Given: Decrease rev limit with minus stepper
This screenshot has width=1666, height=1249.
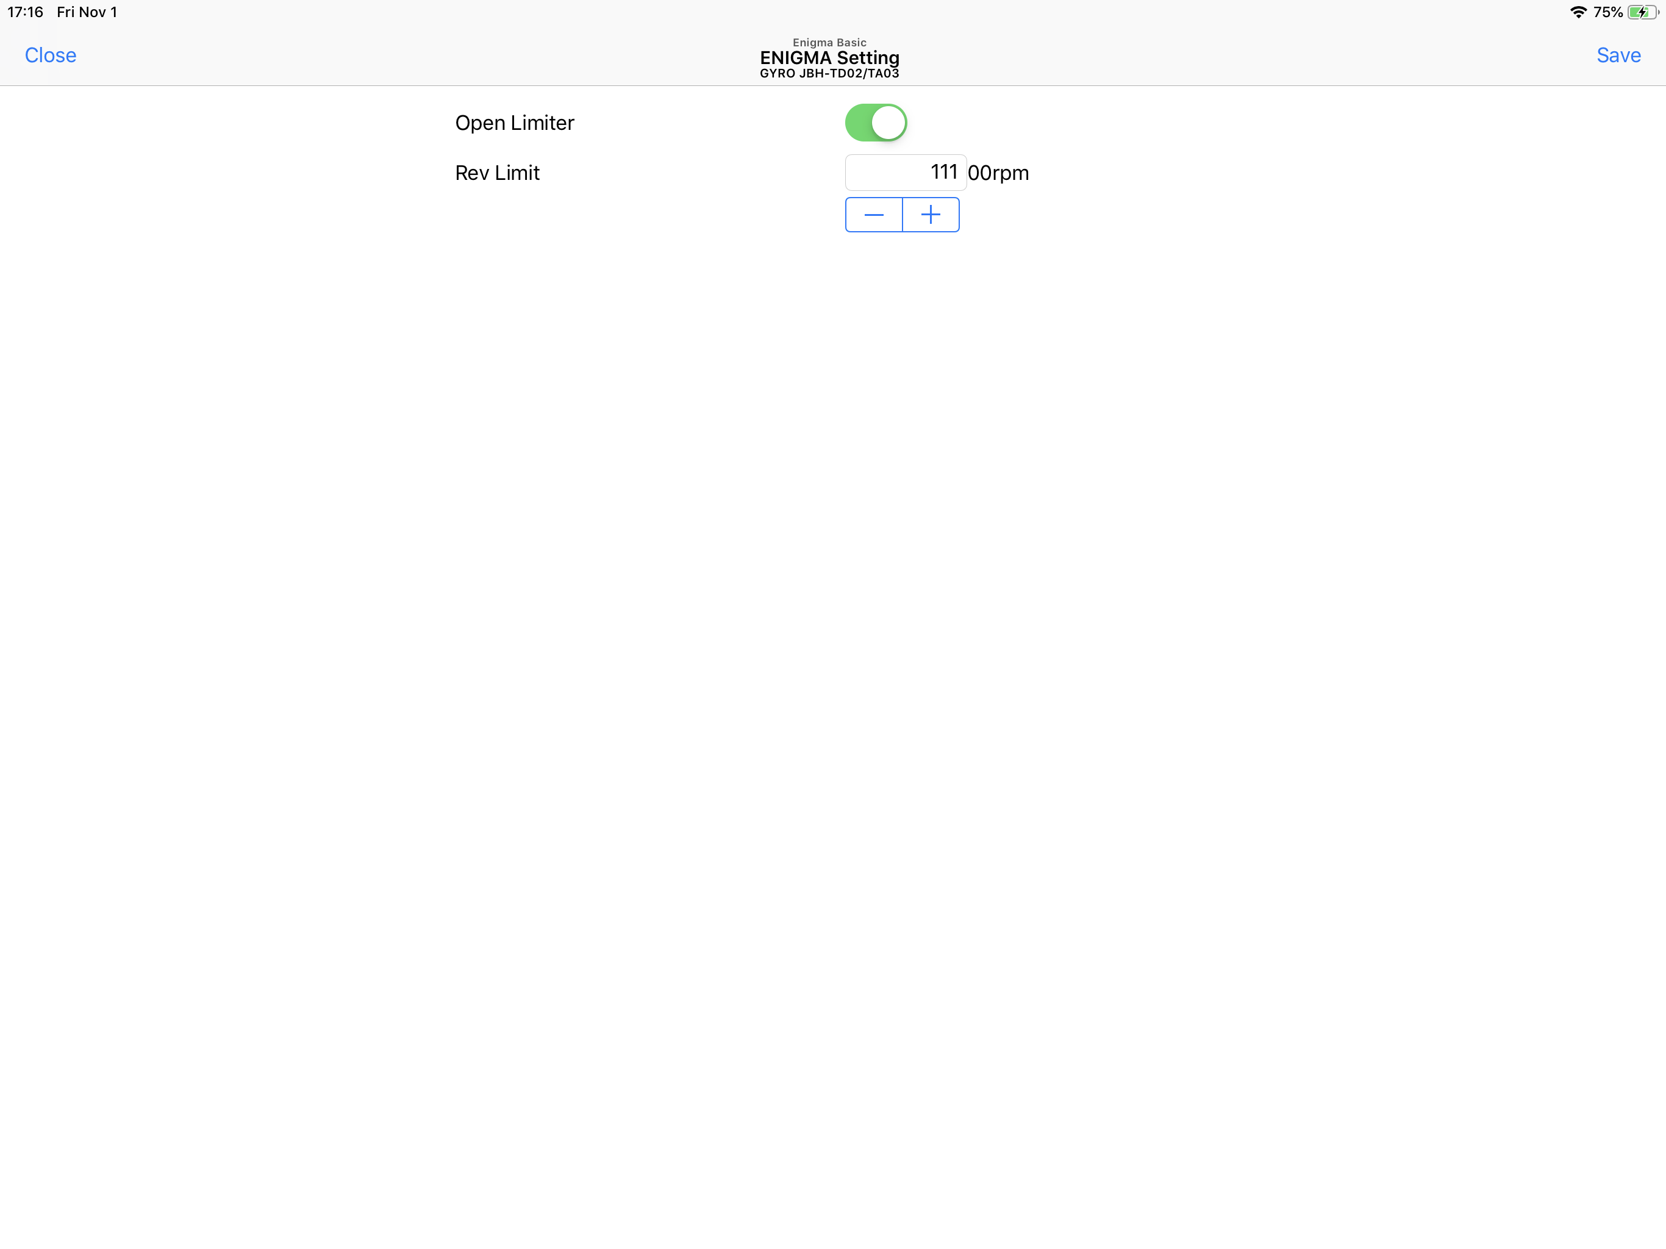Looking at the screenshot, I should point(874,215).
